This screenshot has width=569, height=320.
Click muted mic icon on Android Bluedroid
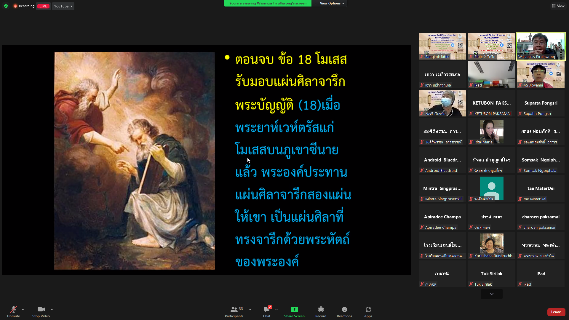pyautogui.click(x=422, y=170)
